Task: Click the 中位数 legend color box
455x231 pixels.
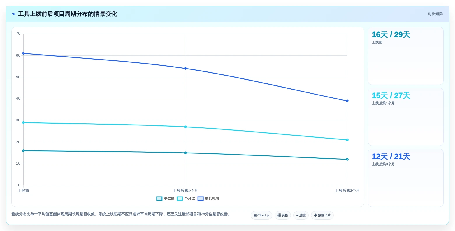Action: pyautogui.click(x=159, y=199)
